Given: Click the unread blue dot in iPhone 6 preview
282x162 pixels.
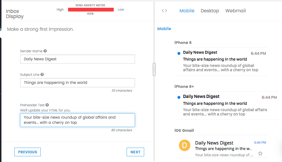Looking at the screenshot, I should click(x=179, y=53).
